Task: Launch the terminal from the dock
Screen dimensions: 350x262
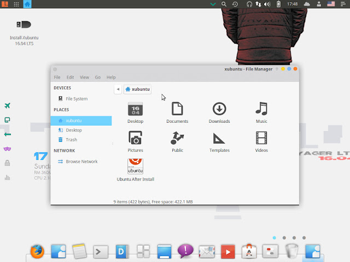Action: click(101, 252)
